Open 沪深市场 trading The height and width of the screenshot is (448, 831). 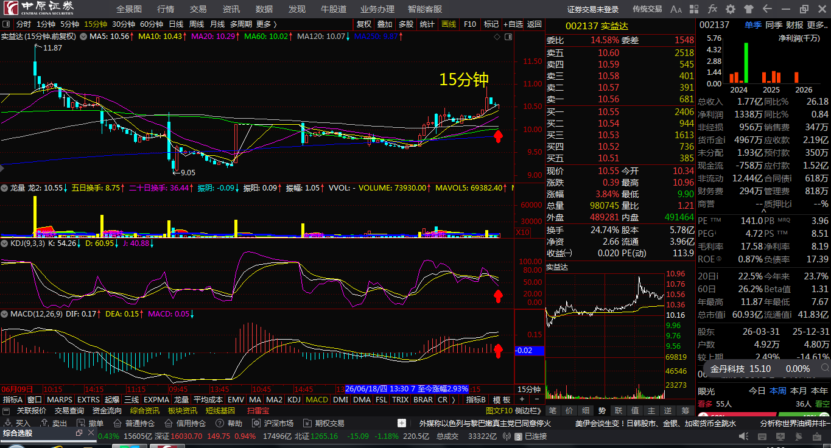click(x=273, y=423)
